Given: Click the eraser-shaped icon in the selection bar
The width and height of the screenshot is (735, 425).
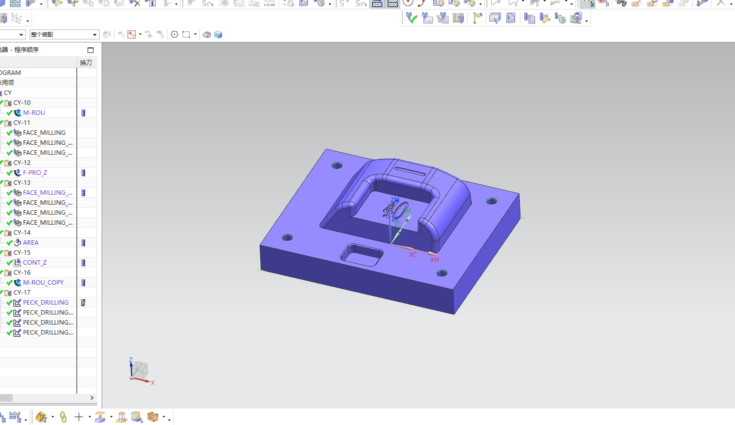Looking at the screenshot, I should click(207, 34).
